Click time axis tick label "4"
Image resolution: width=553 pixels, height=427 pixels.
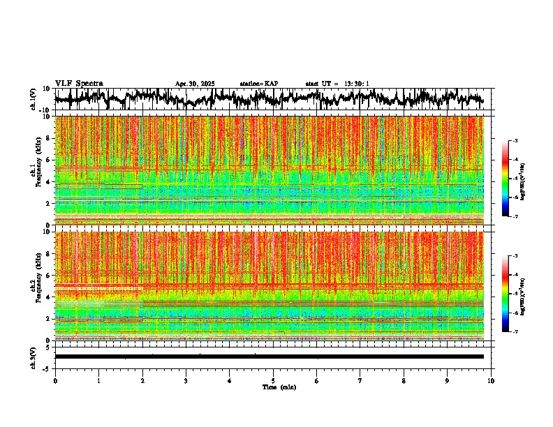pyautogui.click(x=230, y=381)
